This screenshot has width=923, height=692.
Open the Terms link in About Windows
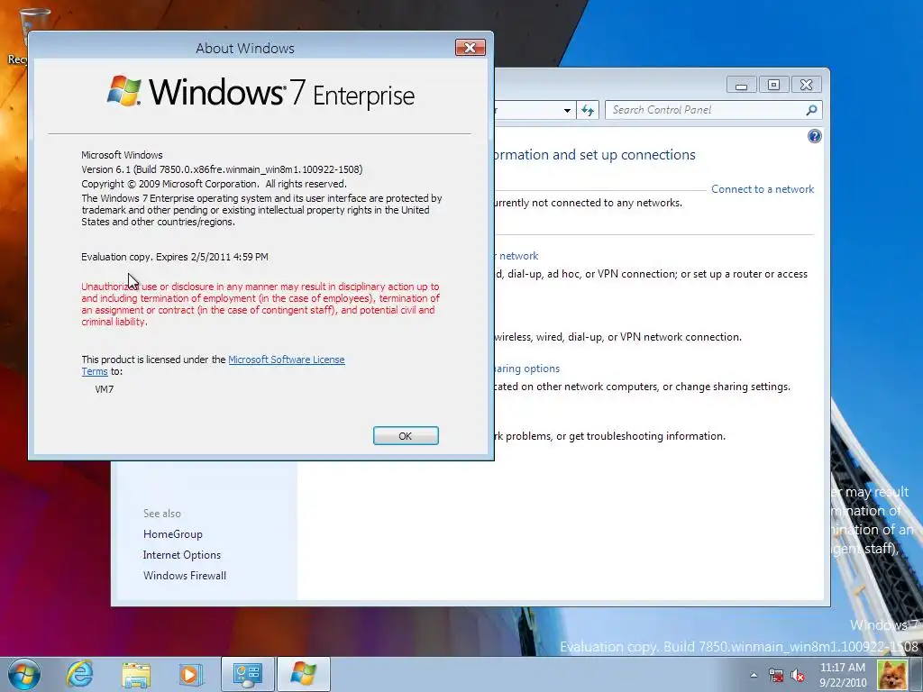point(94,371)
